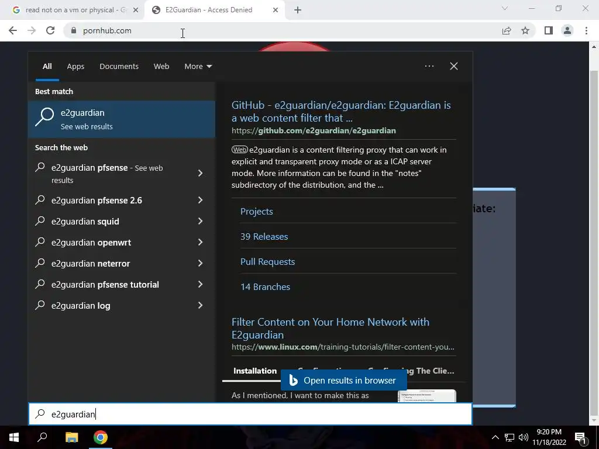Expand arrow for e2guardian squid
This screenshot has height=449, width=599.
200,221
